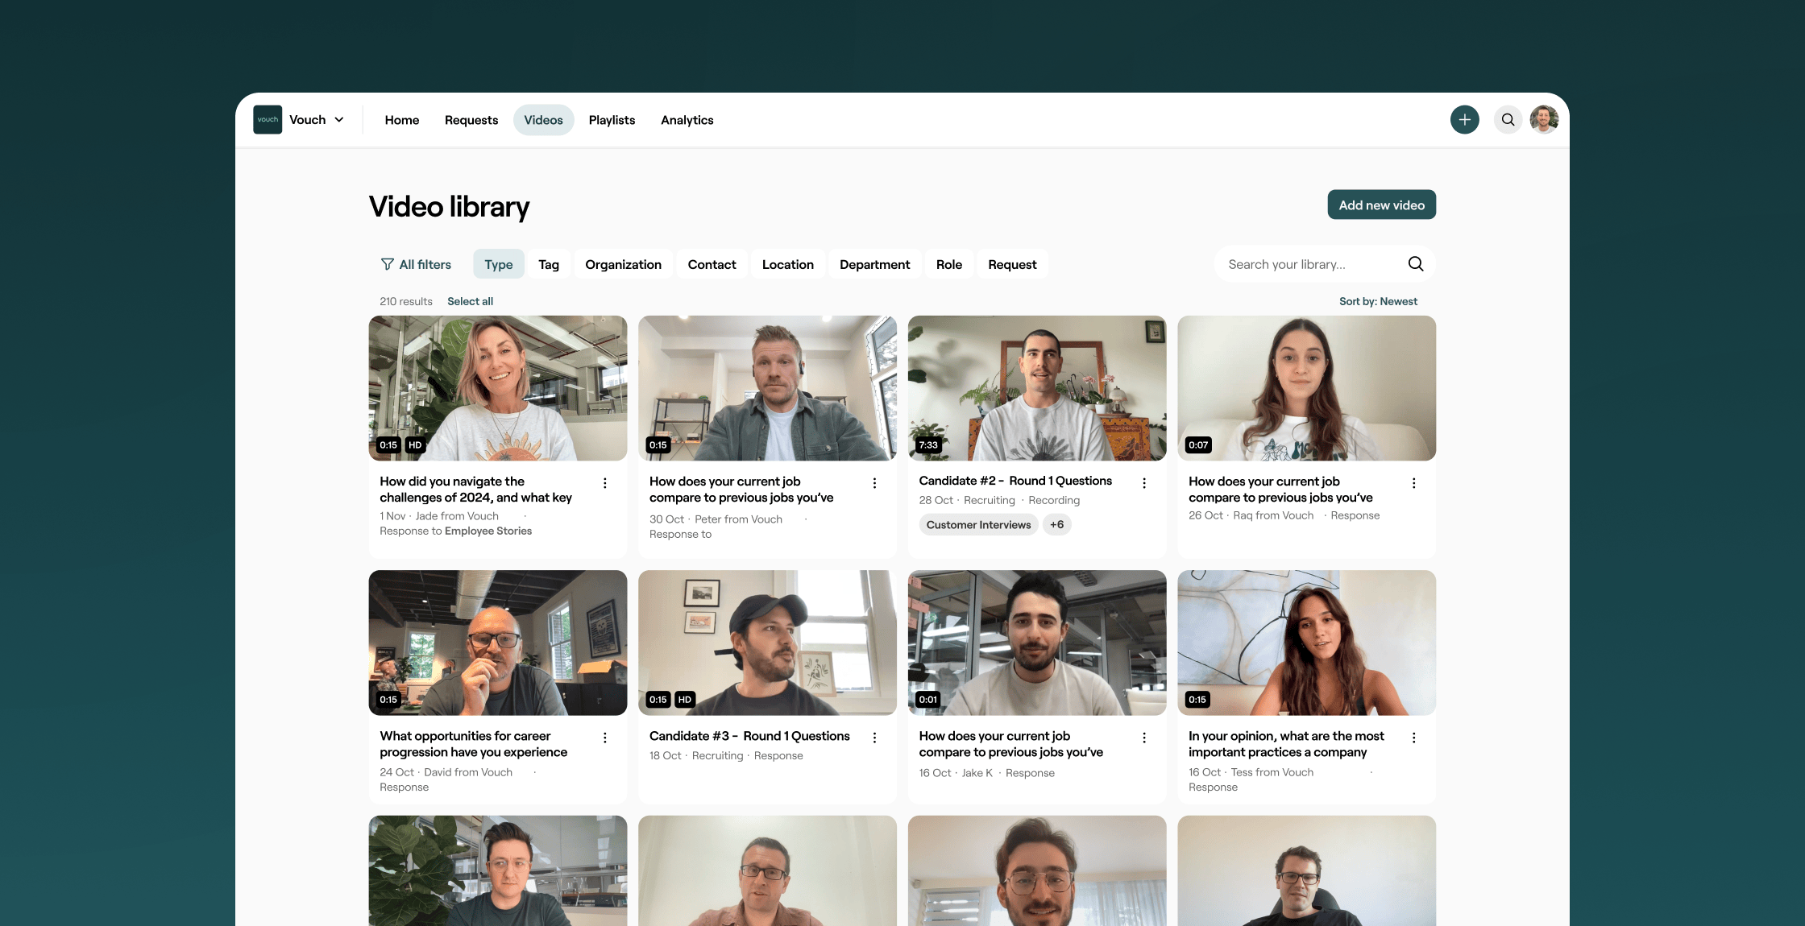
Task: Open the Requests tab
Action: pyautogui.click(x=471, y=120)
